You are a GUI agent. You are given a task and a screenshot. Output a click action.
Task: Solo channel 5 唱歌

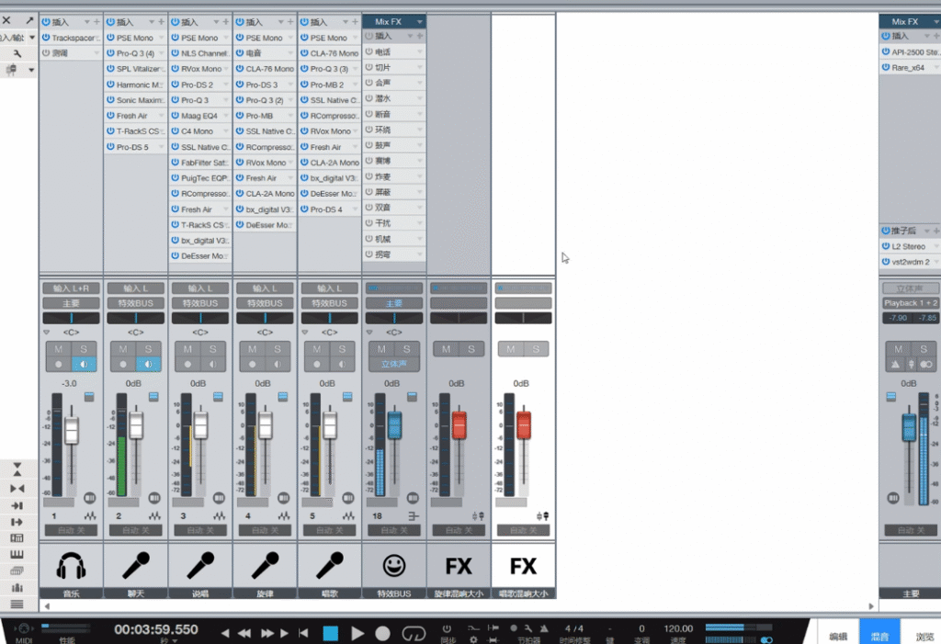click(342, 349)
